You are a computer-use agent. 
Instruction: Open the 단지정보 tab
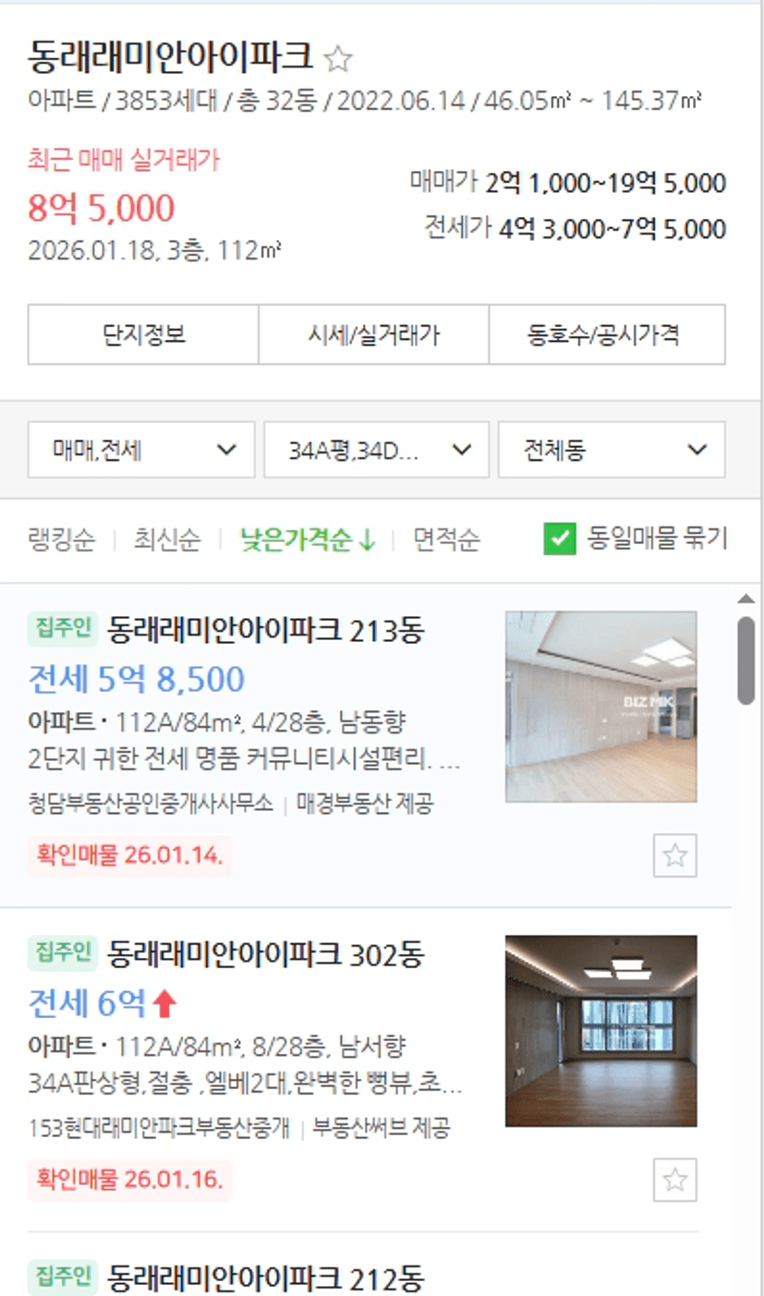tap(143, 334)
